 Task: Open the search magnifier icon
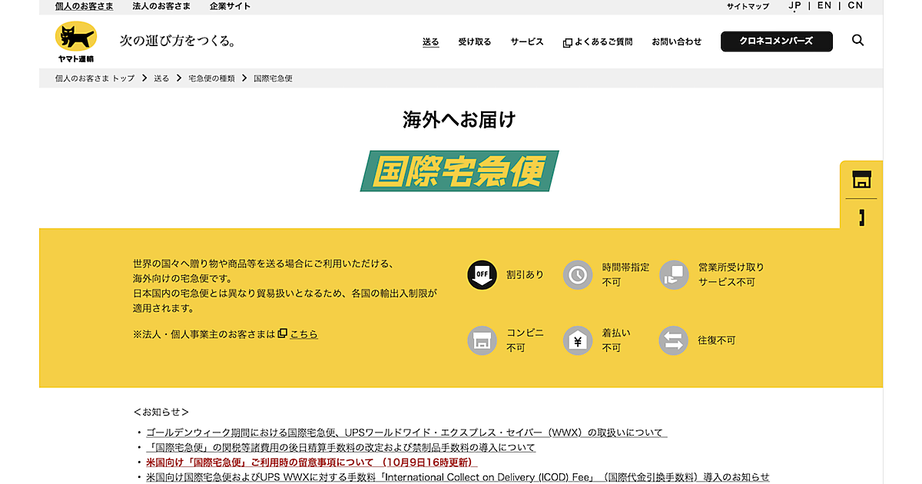pyautogui.click(x=857, y=41)
